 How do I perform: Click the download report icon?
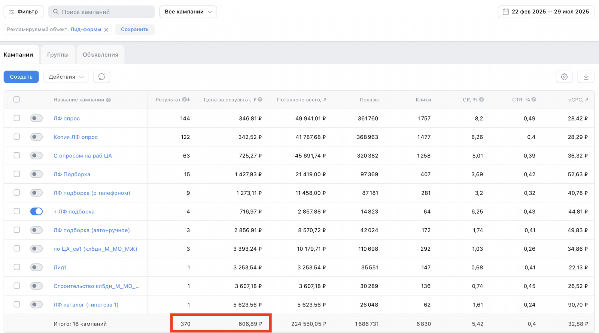pyautogui.click(x=586, y=77)
